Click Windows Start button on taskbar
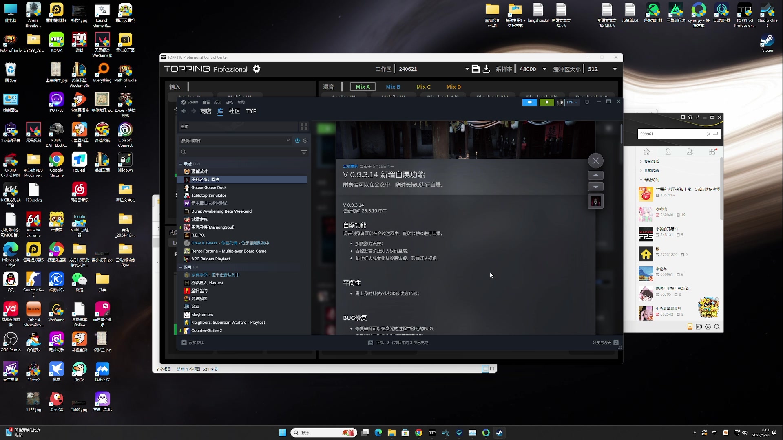The image size is (783, 440). pyautogui.click(x=283, y=433)
